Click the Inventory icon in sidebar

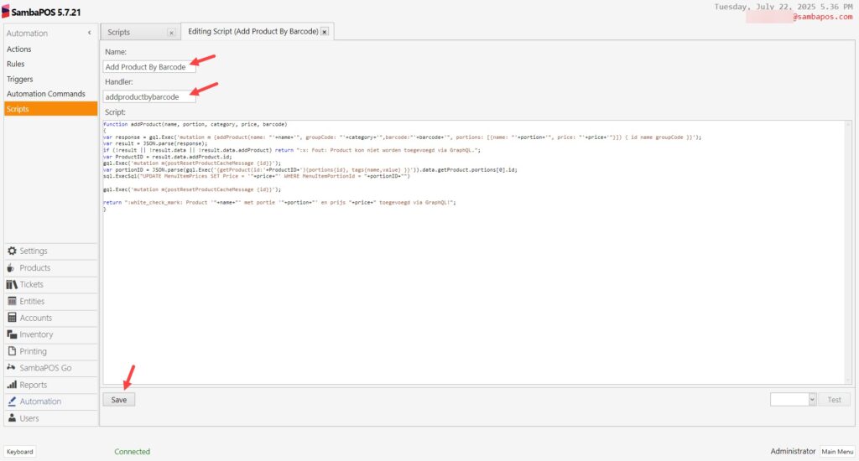click(x=12, y=334)
